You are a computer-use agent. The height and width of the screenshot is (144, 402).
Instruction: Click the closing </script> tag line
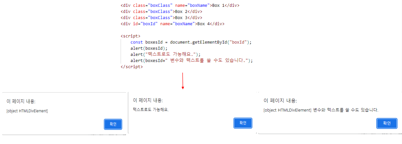tap(132, 67)
